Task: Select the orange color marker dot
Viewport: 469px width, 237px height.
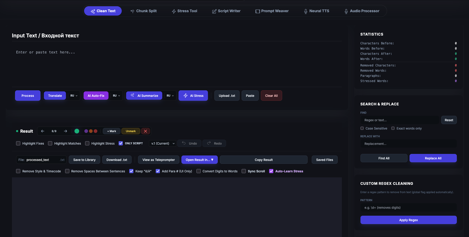Action: coord(91,131)
